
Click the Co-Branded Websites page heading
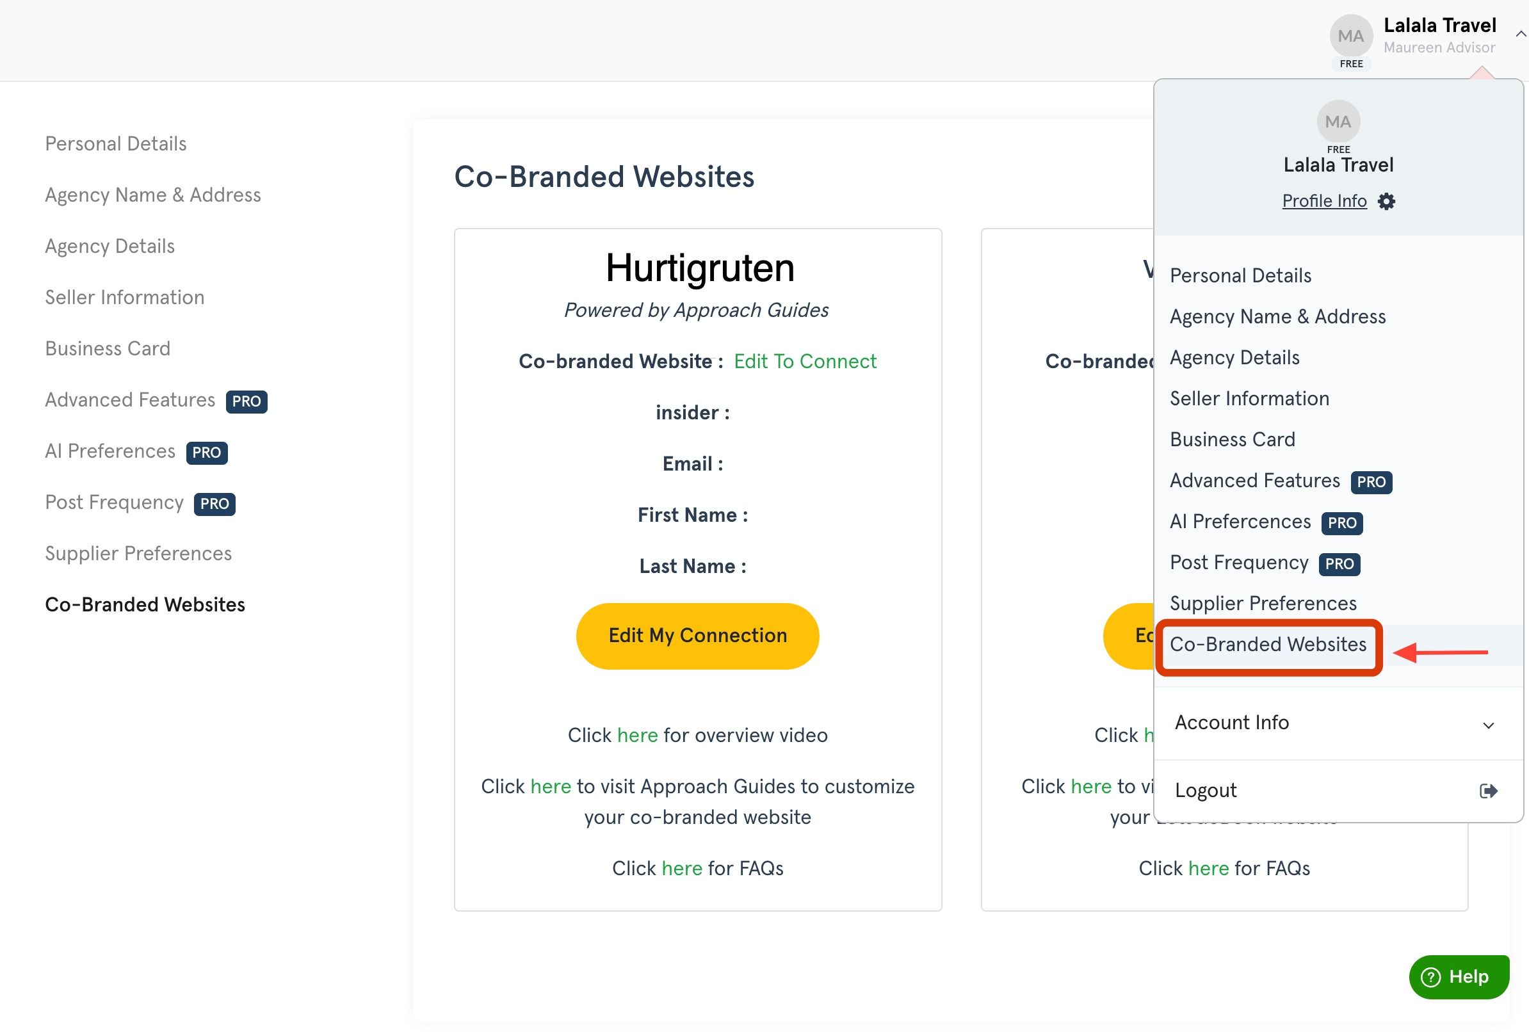604,176
